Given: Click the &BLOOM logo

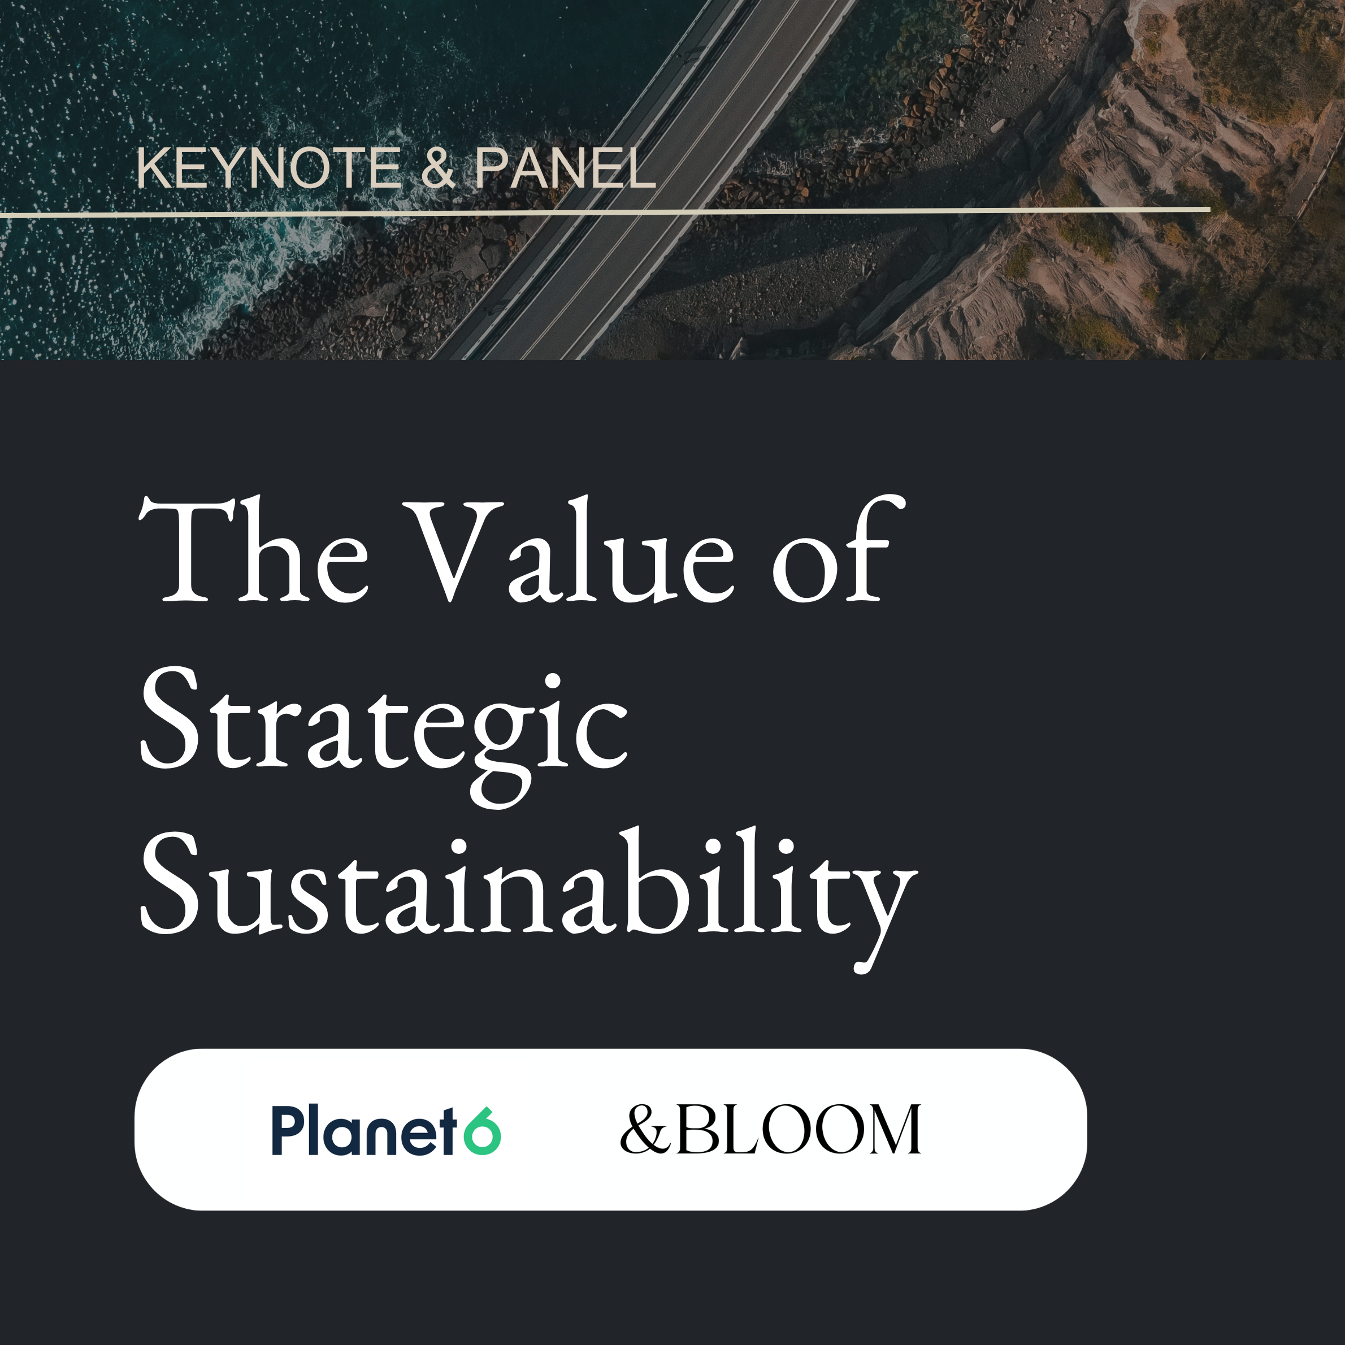Looking at the screenshot, I should tap(771, 1129).
